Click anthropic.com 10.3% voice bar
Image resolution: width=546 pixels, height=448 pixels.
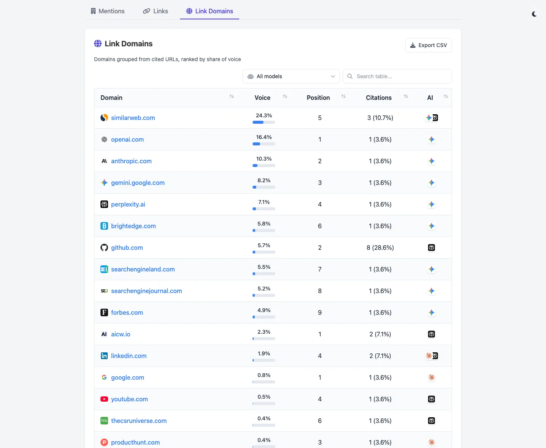tap(264, 166)
